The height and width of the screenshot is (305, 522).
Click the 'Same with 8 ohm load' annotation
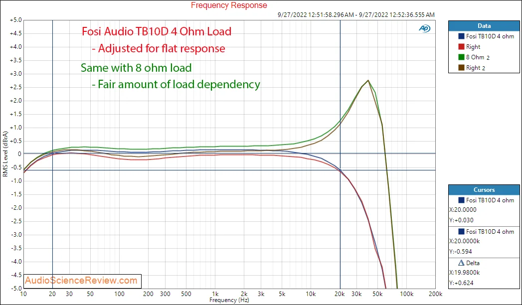[136, 68]
